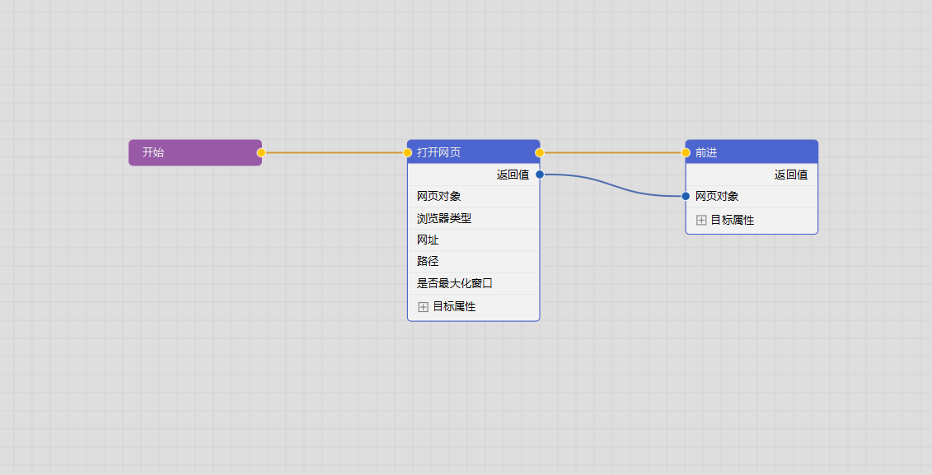
Task: Expand 目标属性 plus icon in 打开网页 node
Action: 424,307
